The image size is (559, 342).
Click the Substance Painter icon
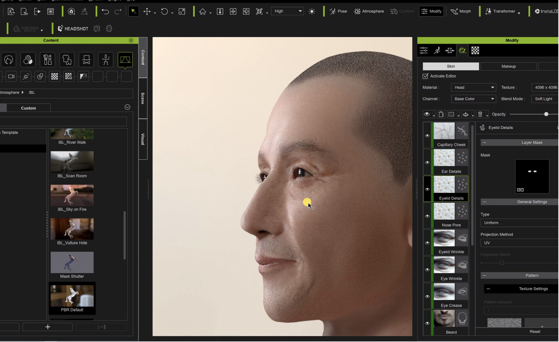click(17, 29)
